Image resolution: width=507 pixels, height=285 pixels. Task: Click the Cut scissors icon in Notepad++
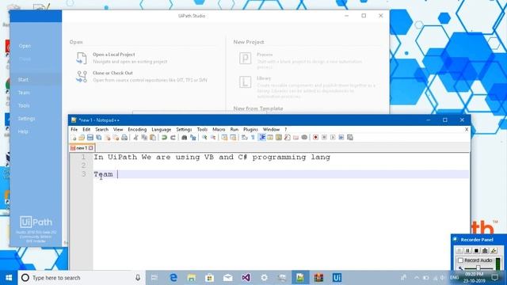tap(135, 138)
